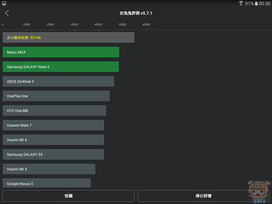The height and width of the screenshot is (204, 272).
Task: Click the 安兔兔評測 v5.7.1 title
Action: tap(136, 13)
